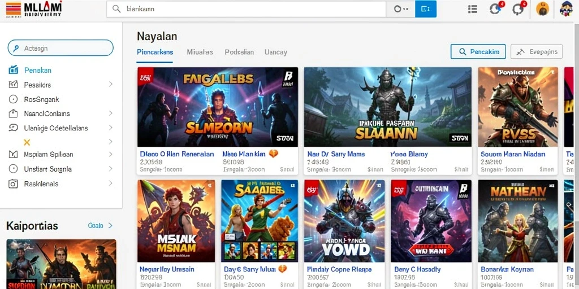Click the Evepagins button
Image resolution: width=579 pixels, height=289 pixels.
coord(537,51)
